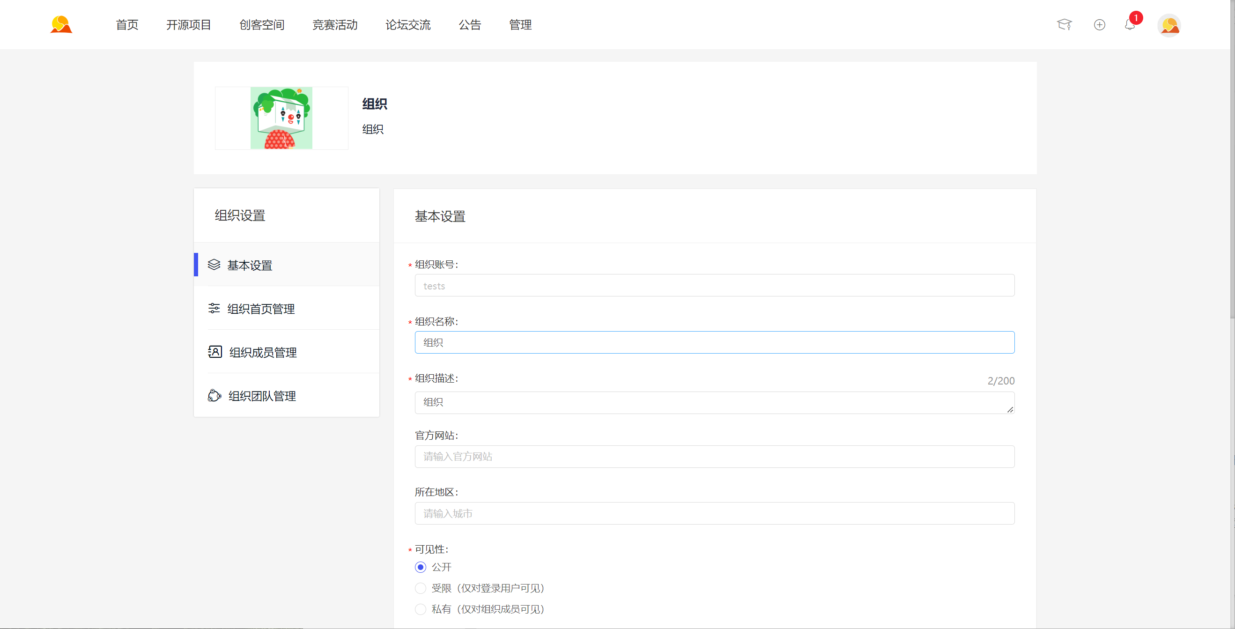Click the site logo in the top bar

[x=61, y=24]
